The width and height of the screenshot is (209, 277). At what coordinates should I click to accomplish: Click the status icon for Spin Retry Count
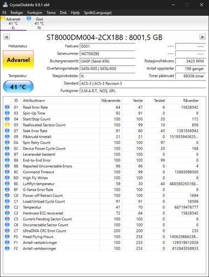[x=7, y=142]
